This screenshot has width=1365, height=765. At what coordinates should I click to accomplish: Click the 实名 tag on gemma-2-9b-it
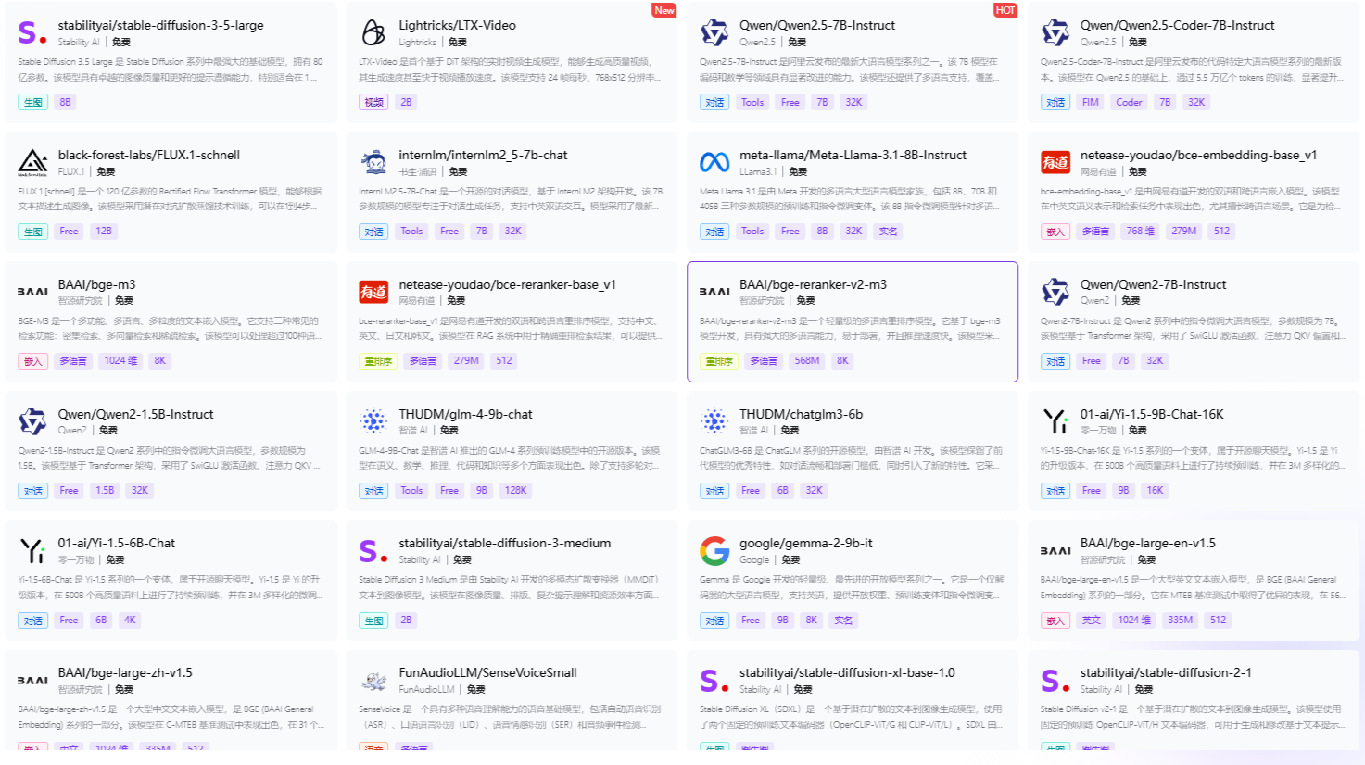click(843, 620)
